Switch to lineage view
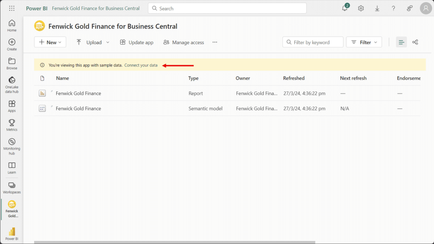 point(415,42)
